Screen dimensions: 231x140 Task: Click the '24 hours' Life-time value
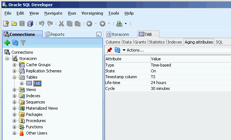point(158,83)
